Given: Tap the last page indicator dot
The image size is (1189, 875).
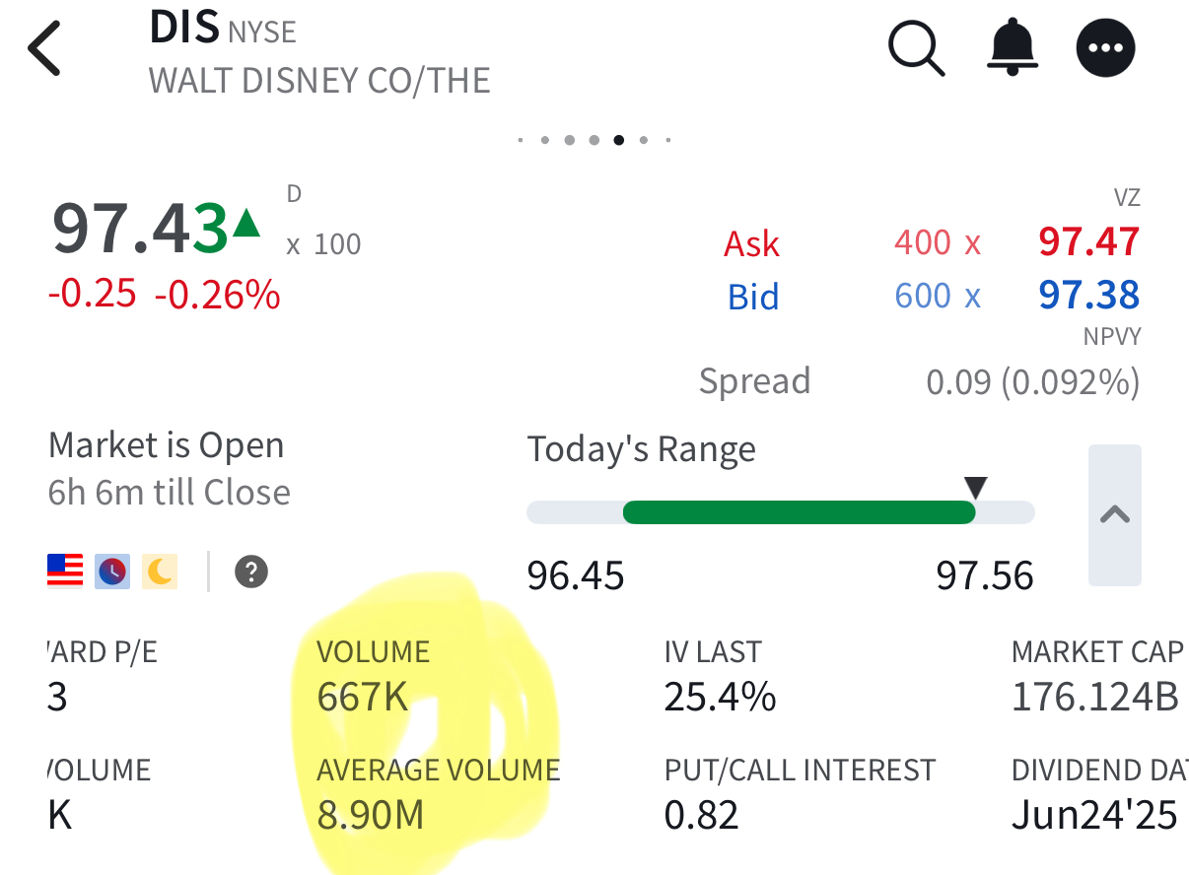Looking at the screenshot, I should pos(667,140).
